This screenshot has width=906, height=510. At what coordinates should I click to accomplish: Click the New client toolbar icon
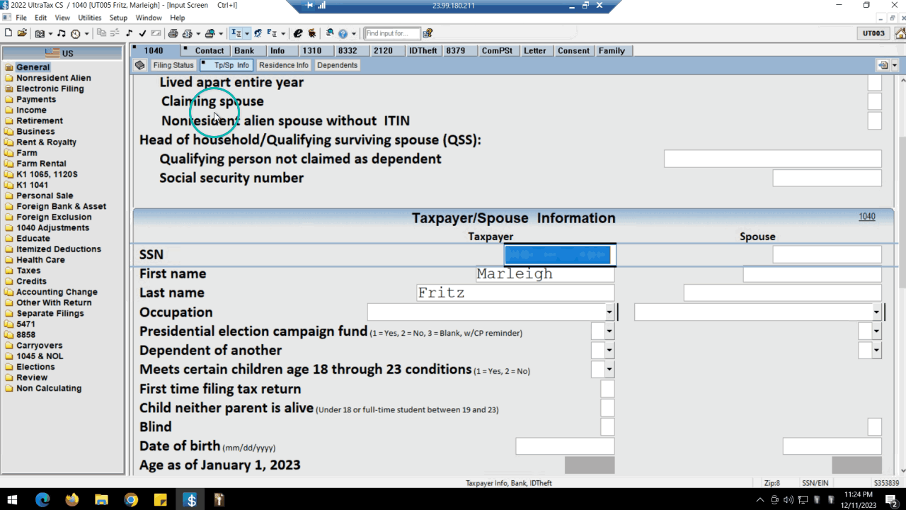point(8,33)
